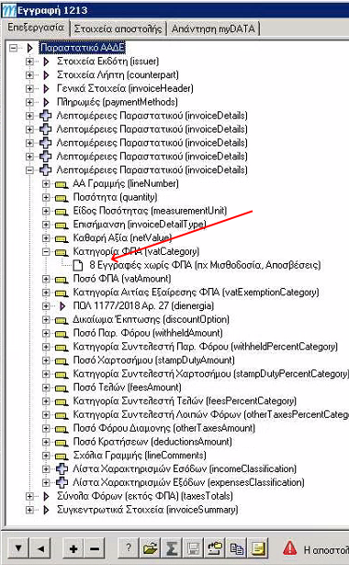
Task: Expand Ποσό ΦΠΑ (vatAmount) node
Action: [x=46, y=279]
